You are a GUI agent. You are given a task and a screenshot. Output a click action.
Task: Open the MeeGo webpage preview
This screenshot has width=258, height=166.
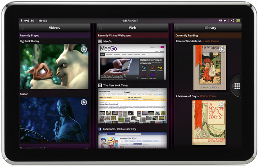click(132, 62)
